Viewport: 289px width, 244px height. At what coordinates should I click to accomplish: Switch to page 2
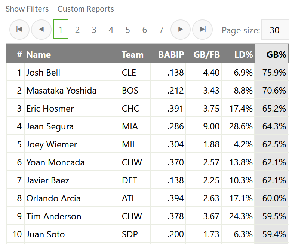pos(77,30)
